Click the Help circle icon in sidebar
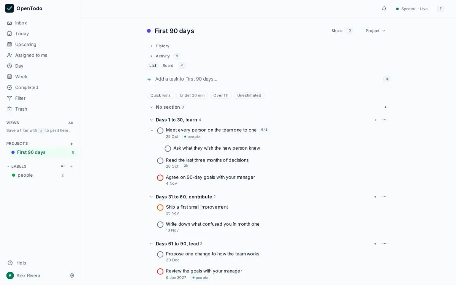Screen dimensions: 456x285 10,263
